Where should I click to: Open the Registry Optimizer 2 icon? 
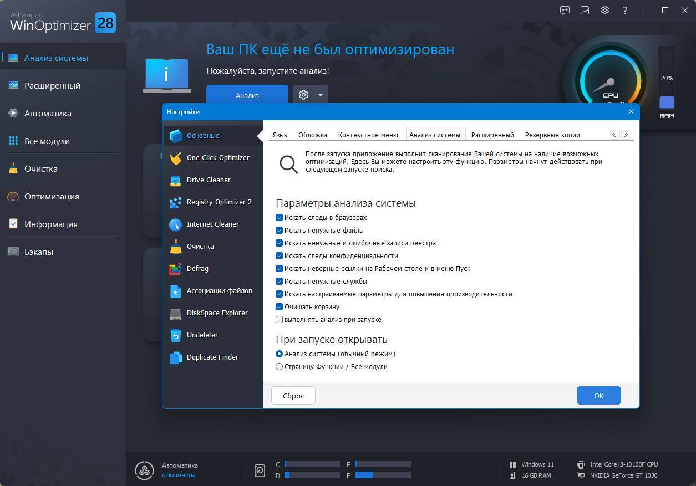pos(175,202)
